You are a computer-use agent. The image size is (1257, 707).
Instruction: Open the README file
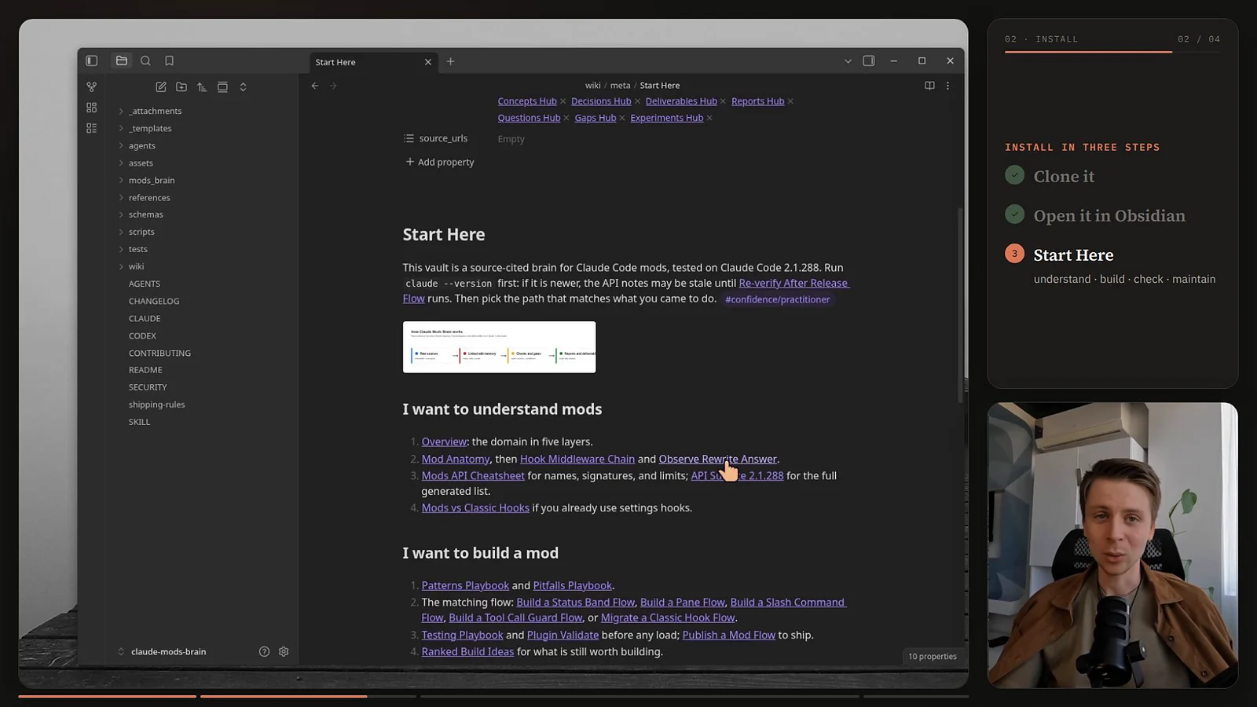point(145,370)
